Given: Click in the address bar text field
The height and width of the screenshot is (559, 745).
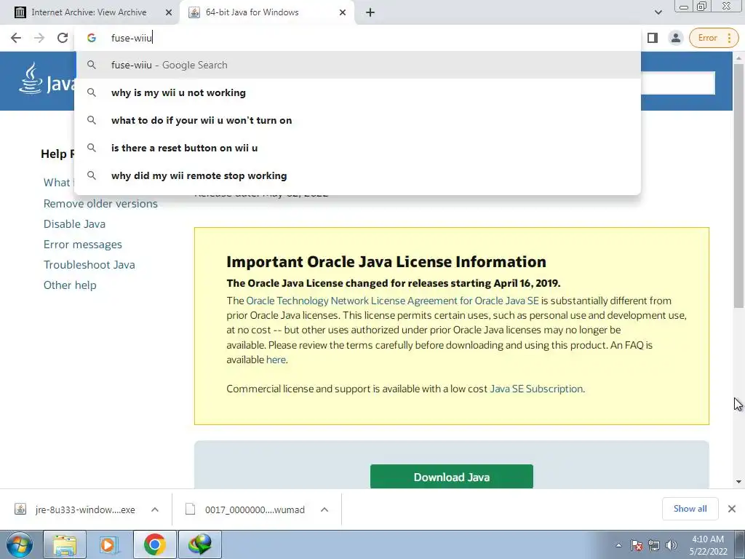Looking at the screenshot, I should 356,38.
